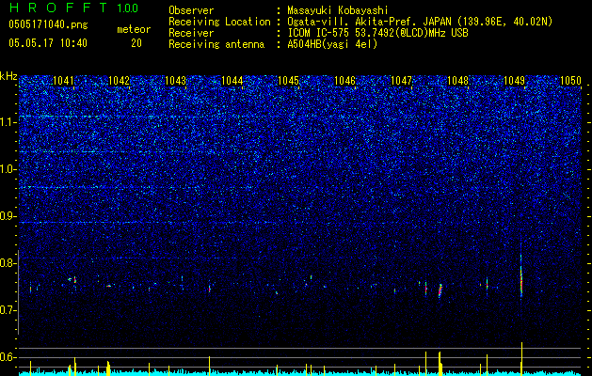Click the 'Receiver' field label
Viewport: 592px width, 376px height.
(191, 33)
